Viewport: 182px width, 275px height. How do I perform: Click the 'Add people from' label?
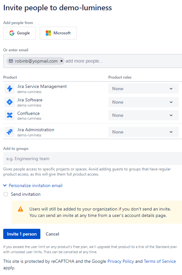[x=18, y=23]
